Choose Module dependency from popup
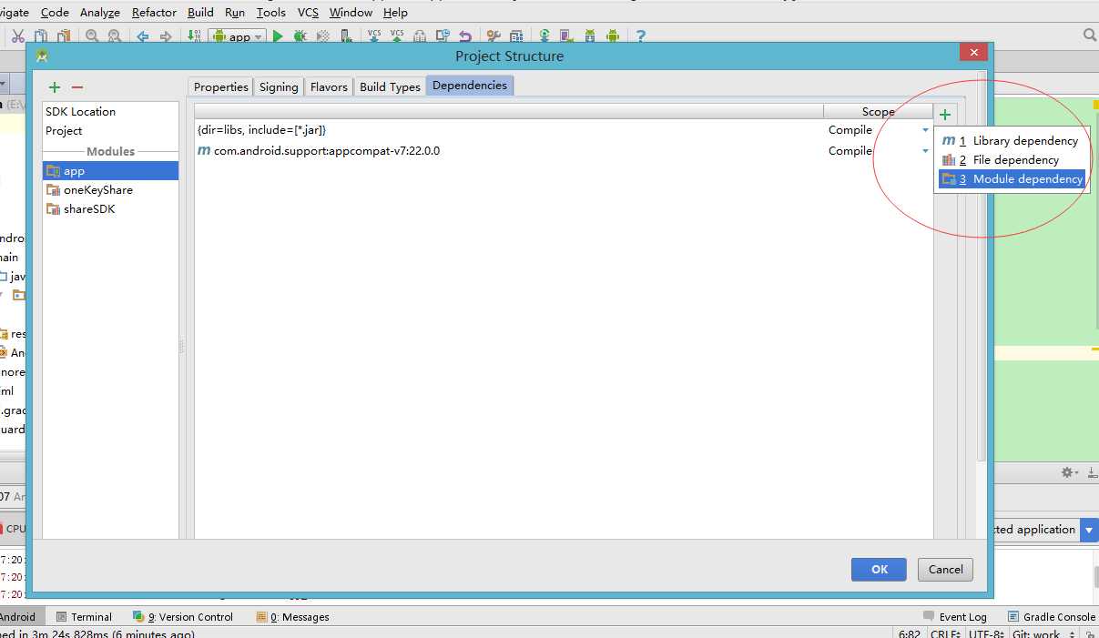1099x638 pixels. tap(1012, 179)
